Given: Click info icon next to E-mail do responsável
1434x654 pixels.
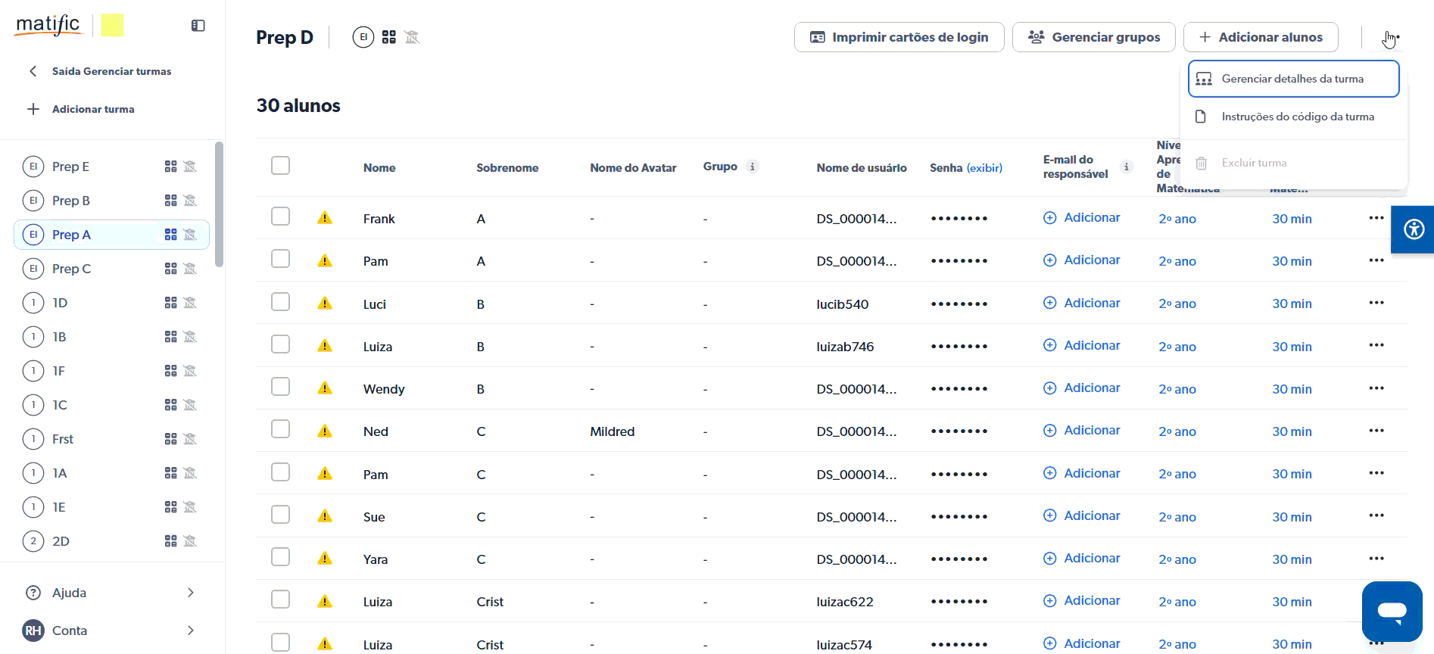Looking at the screenshot, I should [x=1127, y=167].
